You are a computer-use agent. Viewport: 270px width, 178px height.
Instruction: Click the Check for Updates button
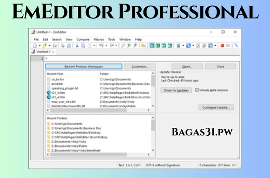176,90
